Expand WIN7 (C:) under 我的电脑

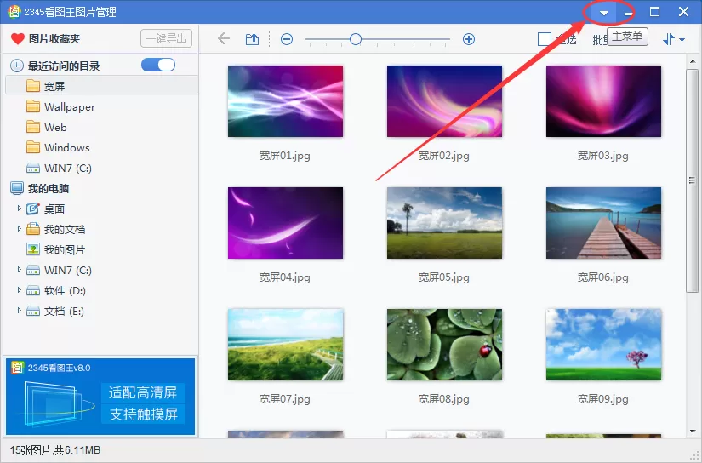coord(19,270)
